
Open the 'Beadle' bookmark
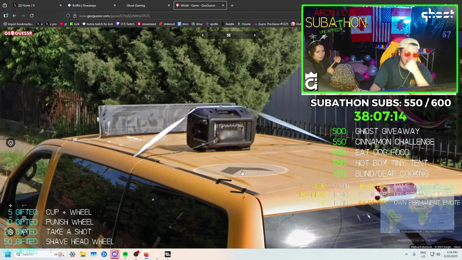pyautogui.click(x=227, y=24)
